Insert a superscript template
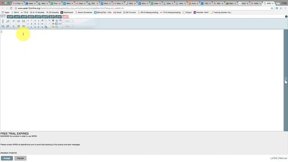This screenshot has width=288, height=162. pos(13,21)
